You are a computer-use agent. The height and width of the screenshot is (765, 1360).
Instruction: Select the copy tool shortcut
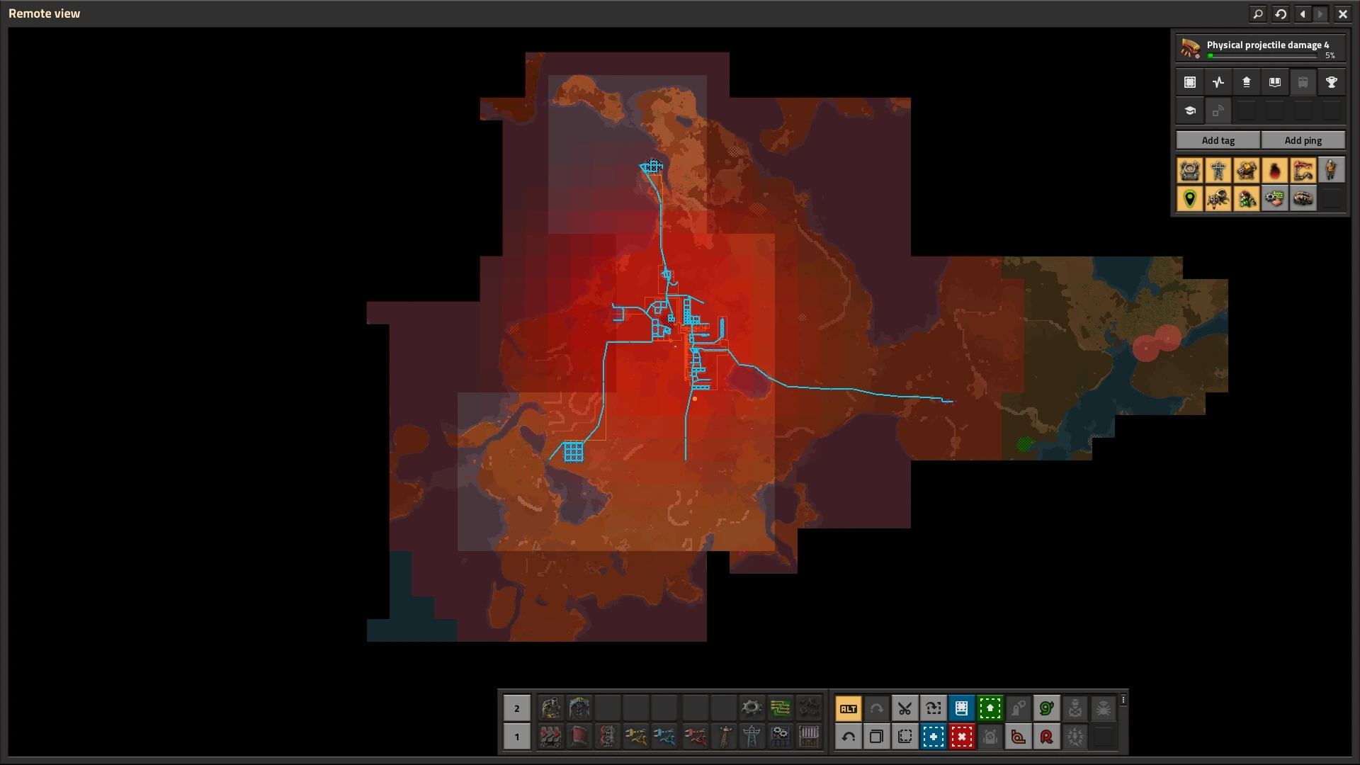tap(876, 737)
